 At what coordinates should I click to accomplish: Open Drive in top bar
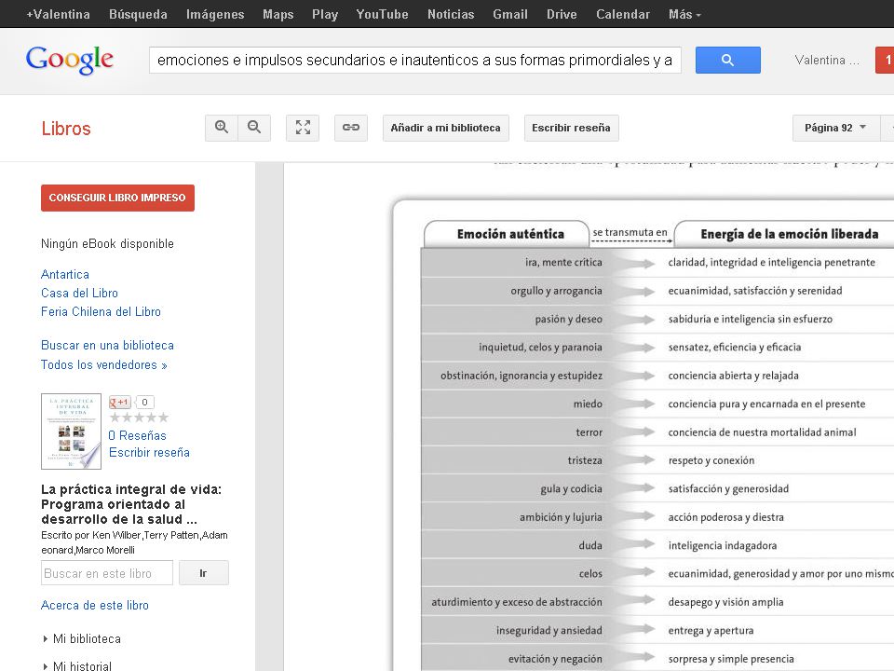[562, 14]
